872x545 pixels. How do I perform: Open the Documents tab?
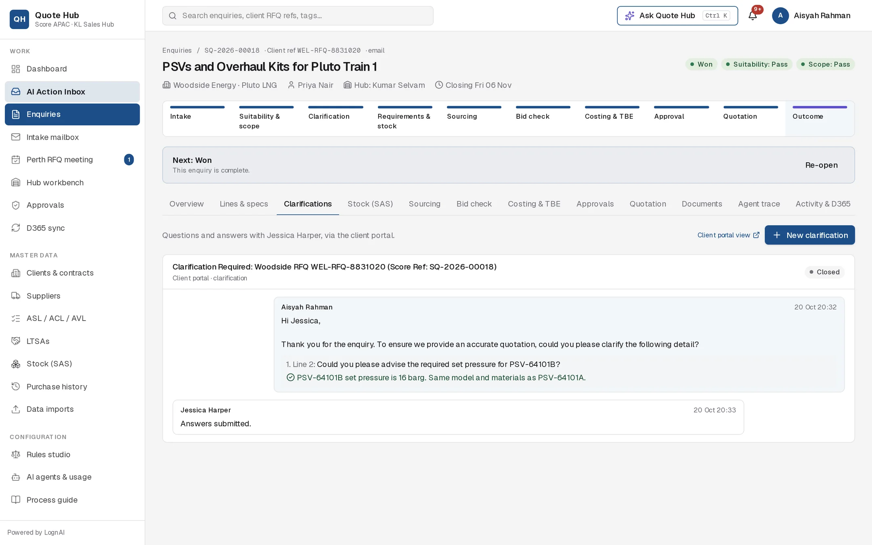[x=702, y=204]
